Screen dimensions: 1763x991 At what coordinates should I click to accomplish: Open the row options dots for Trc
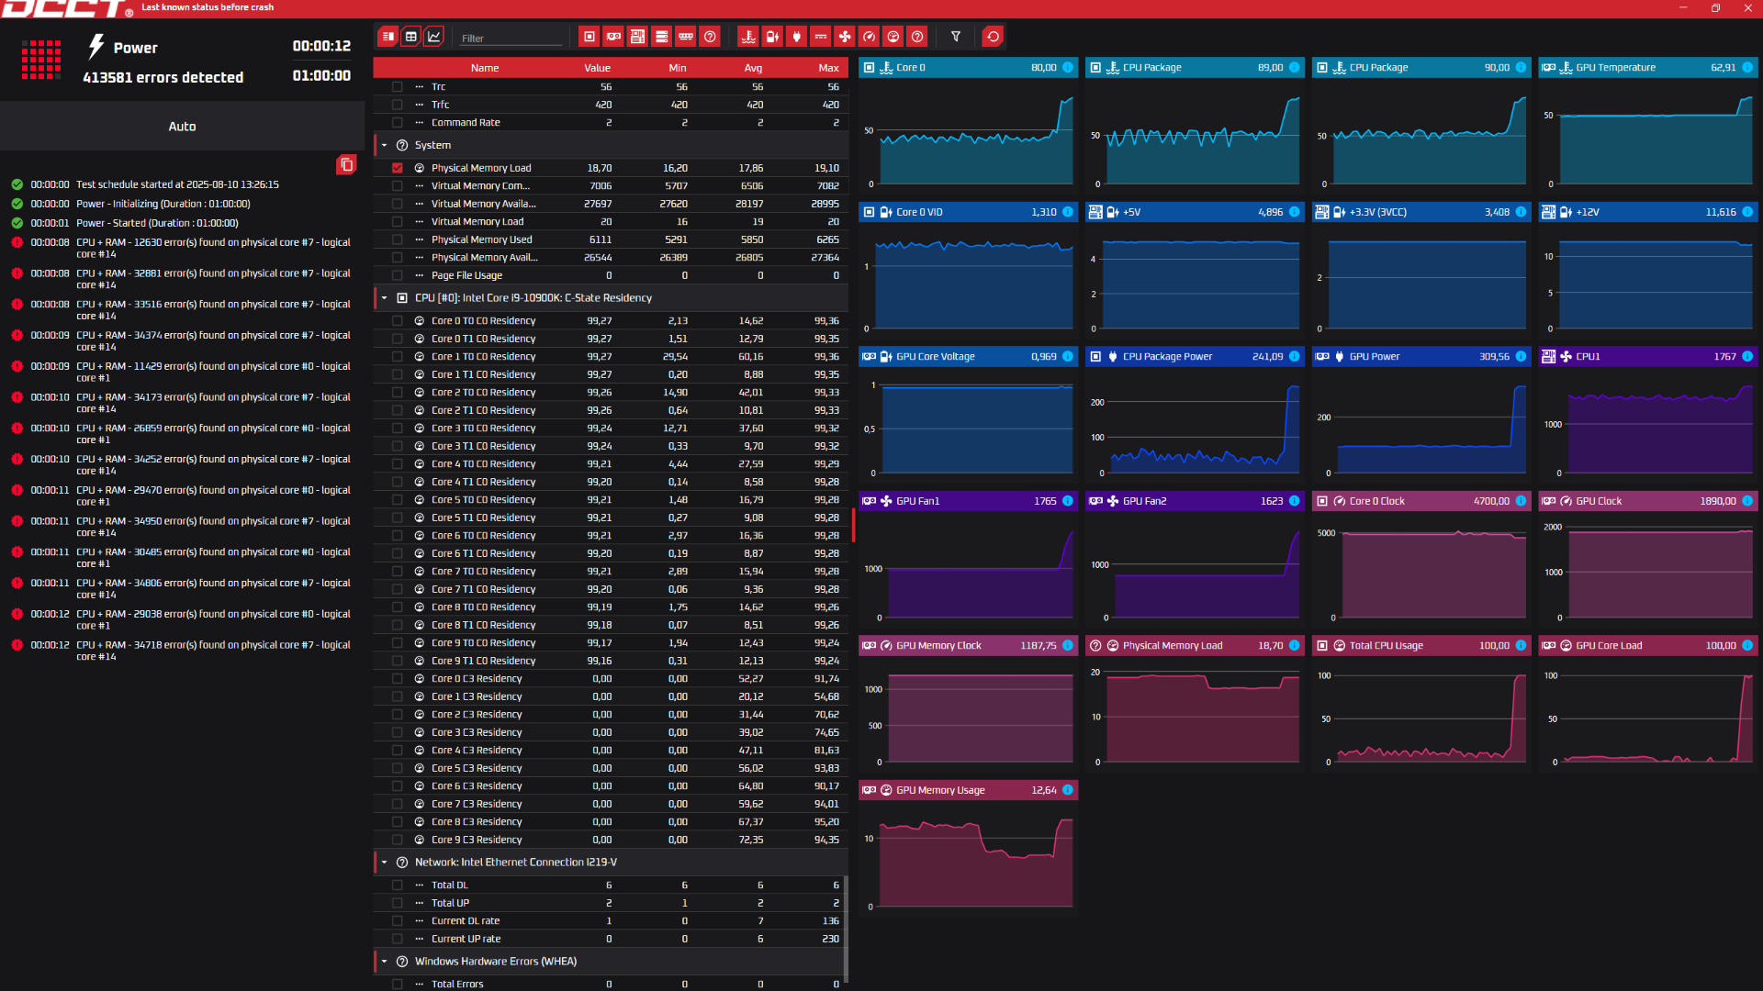coord(420,86)
